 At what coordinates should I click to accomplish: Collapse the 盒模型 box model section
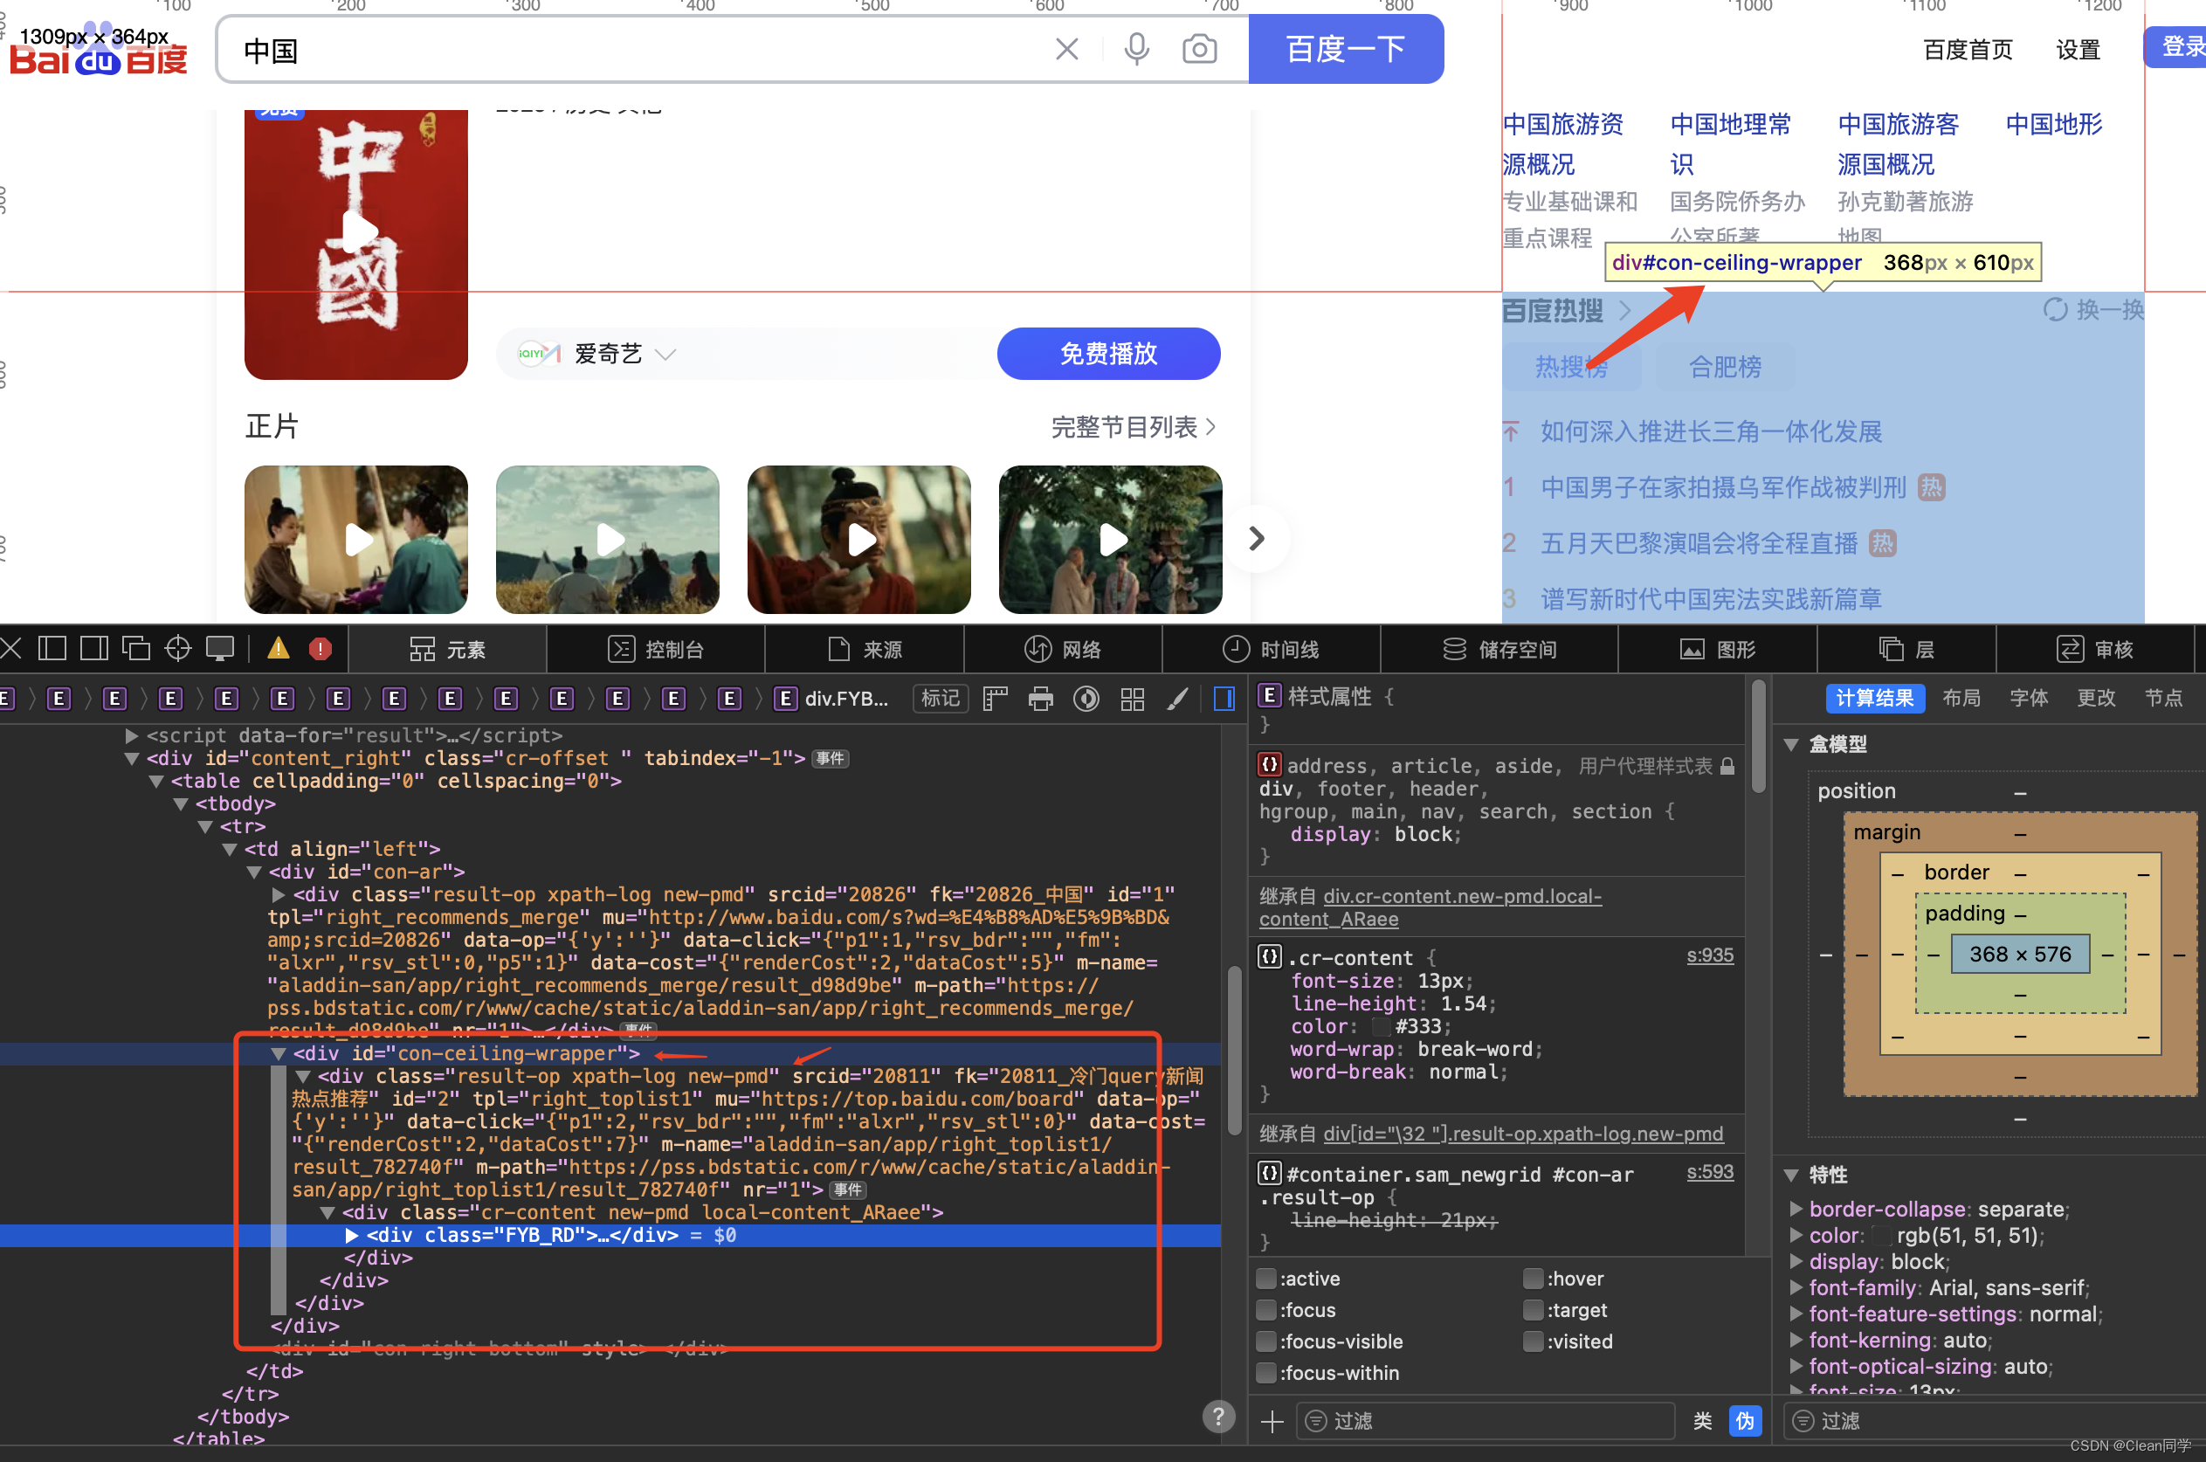[1792, 744]
